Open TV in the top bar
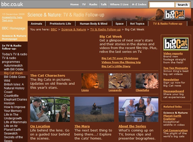The image size is (193, 142). (x=84, y=4)
